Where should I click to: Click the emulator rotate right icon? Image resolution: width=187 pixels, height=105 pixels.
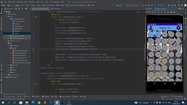coord(159,12)
